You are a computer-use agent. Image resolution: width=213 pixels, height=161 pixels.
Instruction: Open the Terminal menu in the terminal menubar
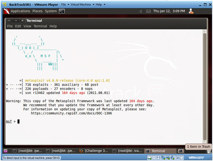click(40, 26)
